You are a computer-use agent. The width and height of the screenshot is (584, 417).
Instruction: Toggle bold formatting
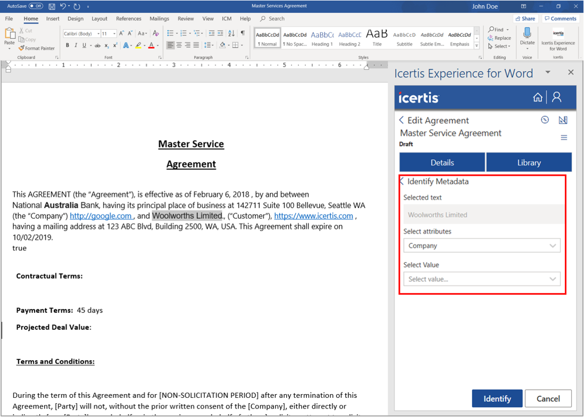point(68,46)
